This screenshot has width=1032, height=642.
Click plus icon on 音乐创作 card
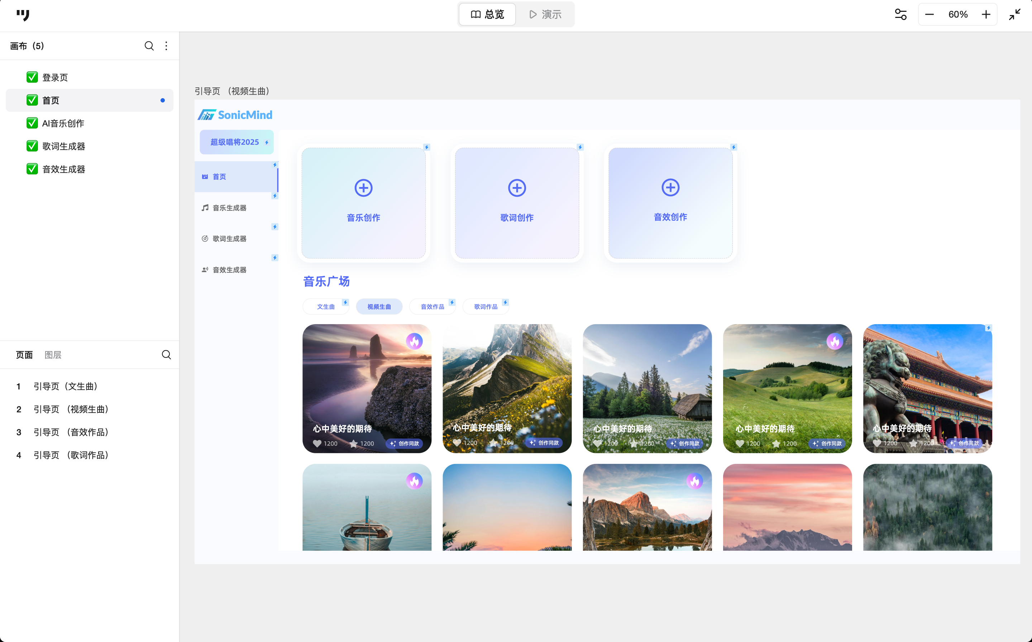pos(363,188)
